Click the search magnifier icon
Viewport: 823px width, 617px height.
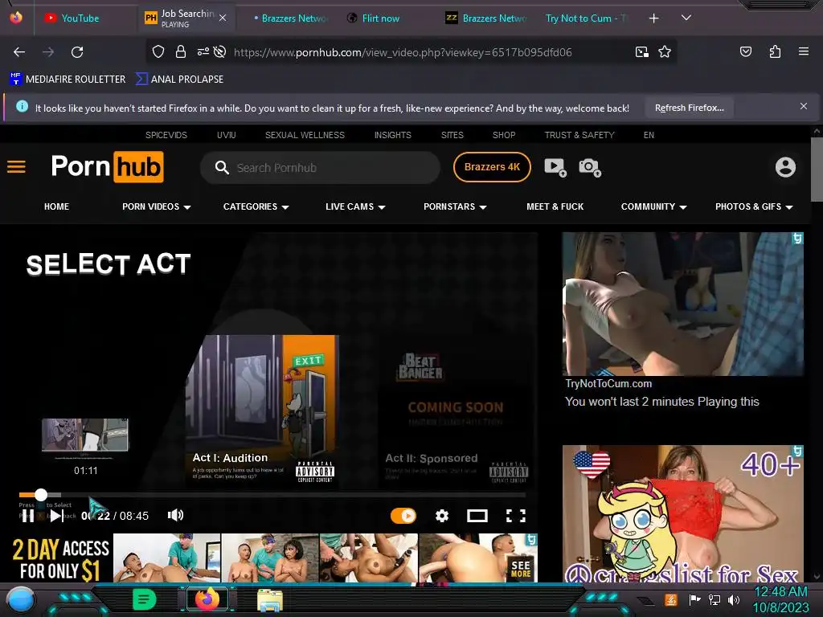click(x=222, y=168)
